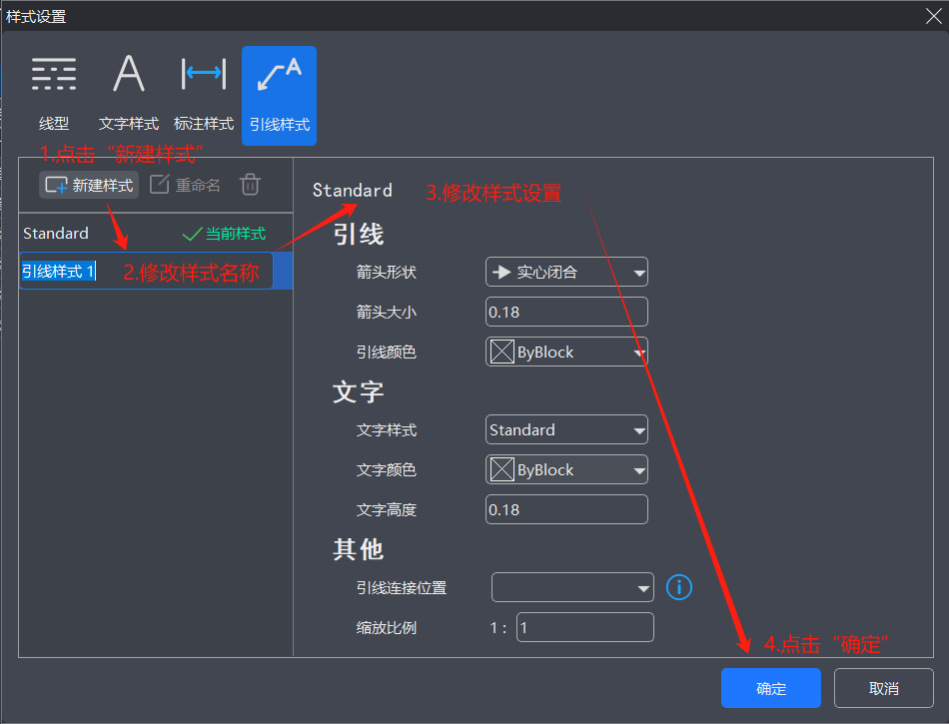Expand the 文字样式 Standard dropdown
Viewport: 949px width, 724px height.
click(566, 430)
